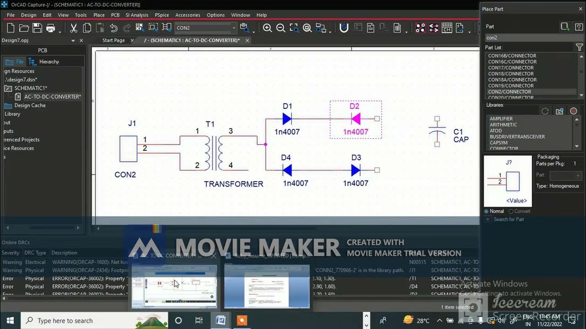Open the Word app in the taskbar

220,320
